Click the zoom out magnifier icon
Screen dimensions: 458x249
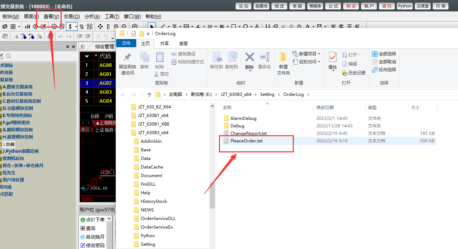click(x=124, y=26)
